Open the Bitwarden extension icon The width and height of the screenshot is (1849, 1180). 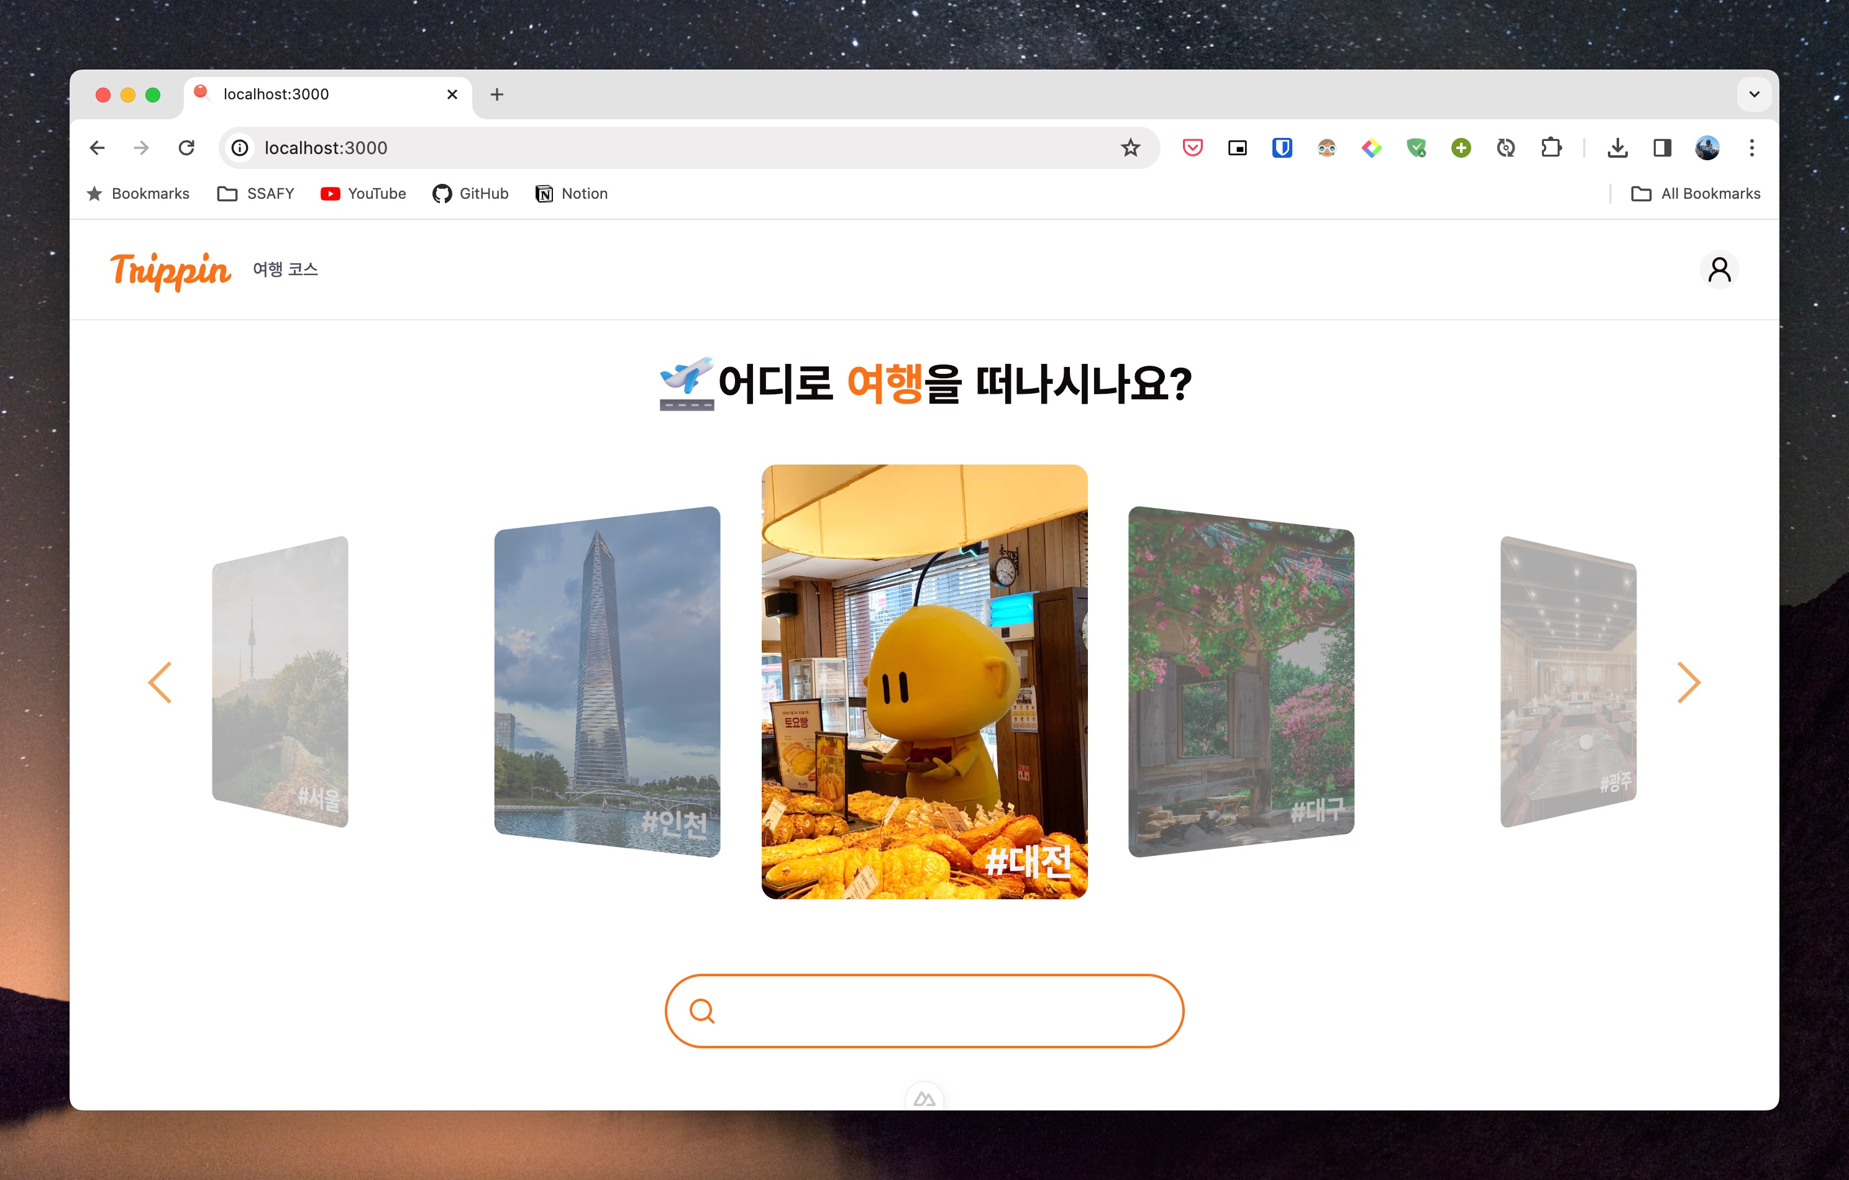tap(1282, 147)
